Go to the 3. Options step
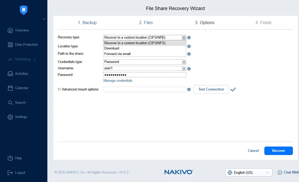The width and height of the screenshot is (299, 182). (x=205, y=23)
